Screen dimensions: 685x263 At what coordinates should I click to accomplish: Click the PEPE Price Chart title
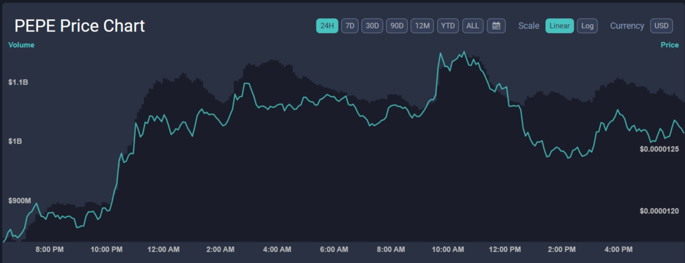click(80, 26)
